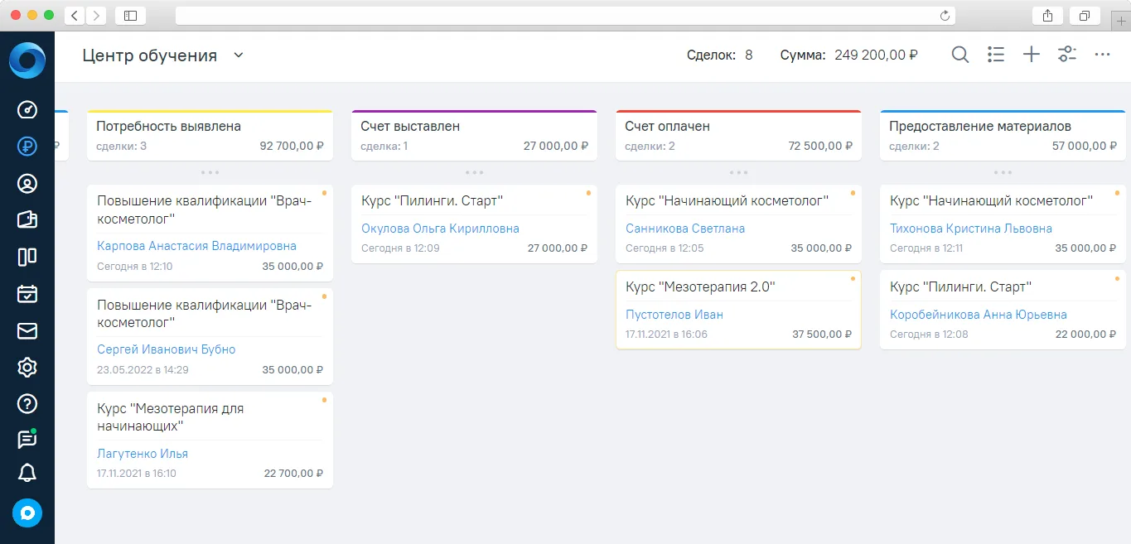Open dots handle under Счет оплачен
The image size is (1131, 544).
click(x=738, y=172)
